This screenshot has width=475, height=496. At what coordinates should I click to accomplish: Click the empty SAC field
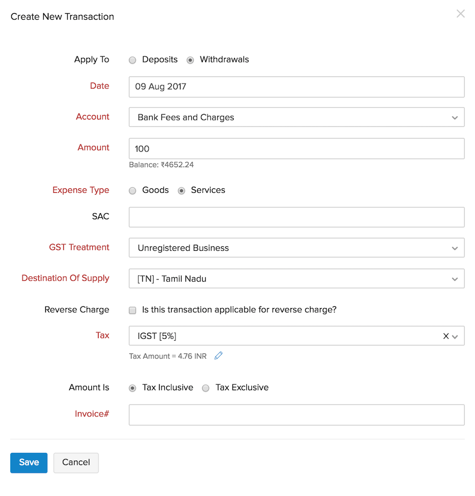pos(296,217)
